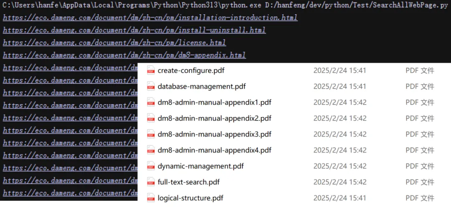This screenshot has height=207, width=451.
Task: Click the PDF icon of dm8-admin-manual-appendix4.pdf
Action: (x=151, y=150)
